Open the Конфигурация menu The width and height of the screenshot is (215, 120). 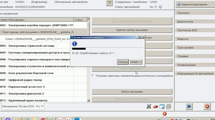(195, 65)
